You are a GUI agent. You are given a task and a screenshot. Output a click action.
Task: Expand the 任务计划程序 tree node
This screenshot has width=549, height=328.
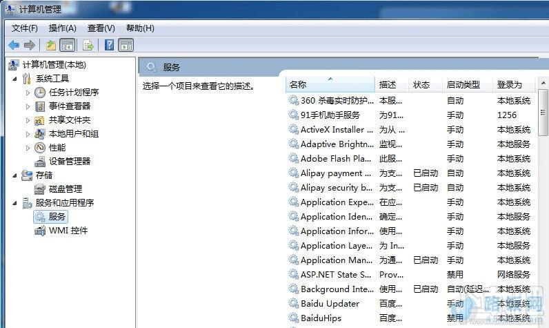28,93
